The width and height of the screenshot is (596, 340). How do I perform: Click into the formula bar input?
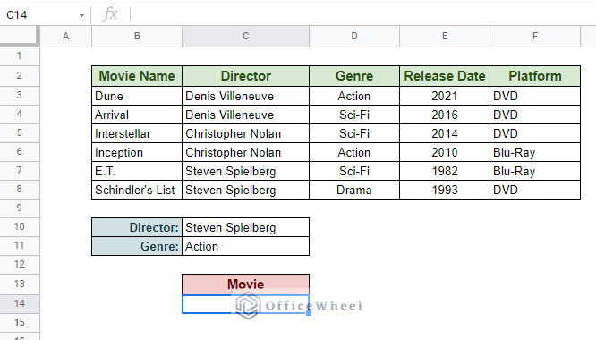click(363, 15)
